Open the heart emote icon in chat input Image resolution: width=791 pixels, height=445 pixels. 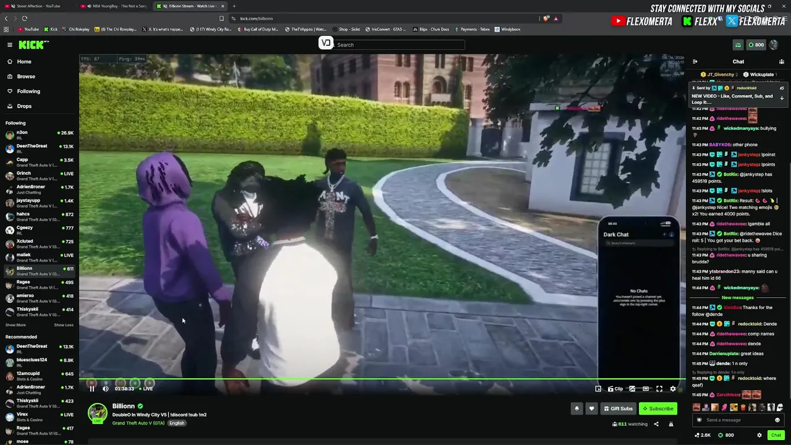[699, 420]
